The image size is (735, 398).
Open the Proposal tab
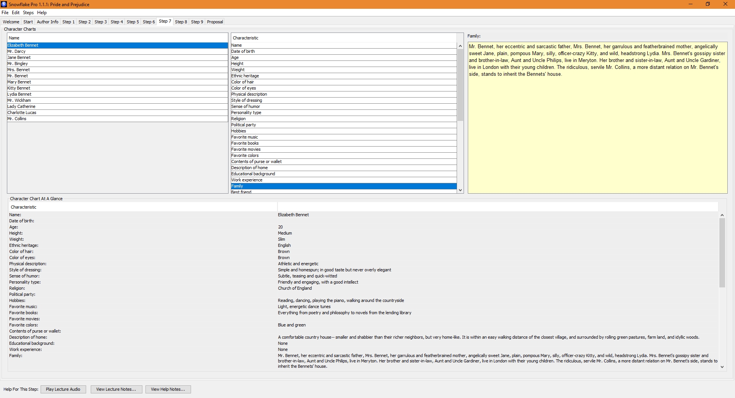click(x=215, y=22)
